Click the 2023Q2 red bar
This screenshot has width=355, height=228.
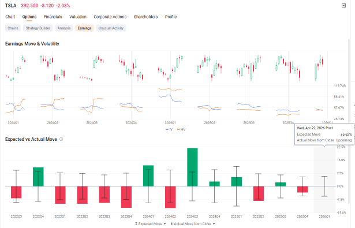click(82, 195)
